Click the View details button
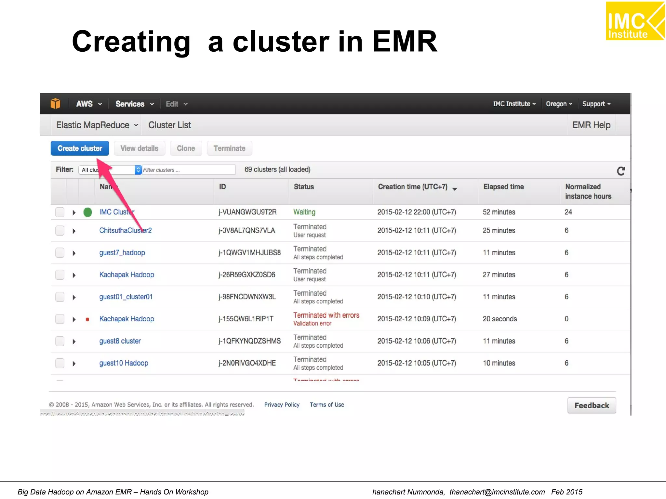The height and width of the screenshot is (499, 666). click(139, 148)
